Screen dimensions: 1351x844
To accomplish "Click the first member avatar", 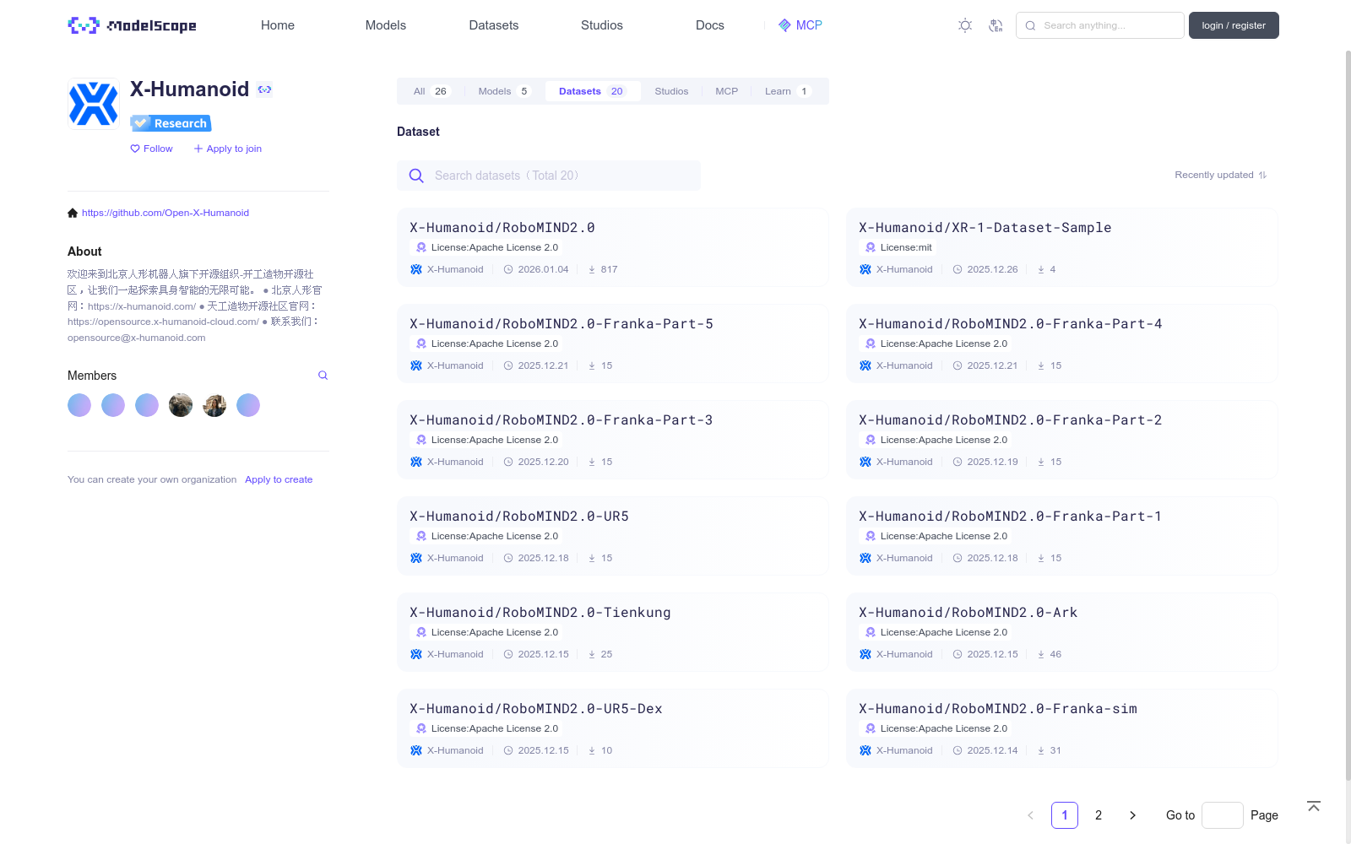I will tap(79, 405).
